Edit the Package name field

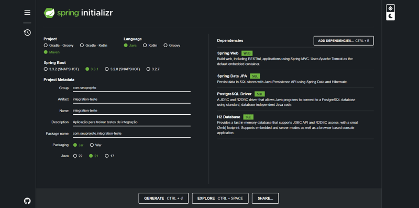(131, 134)
